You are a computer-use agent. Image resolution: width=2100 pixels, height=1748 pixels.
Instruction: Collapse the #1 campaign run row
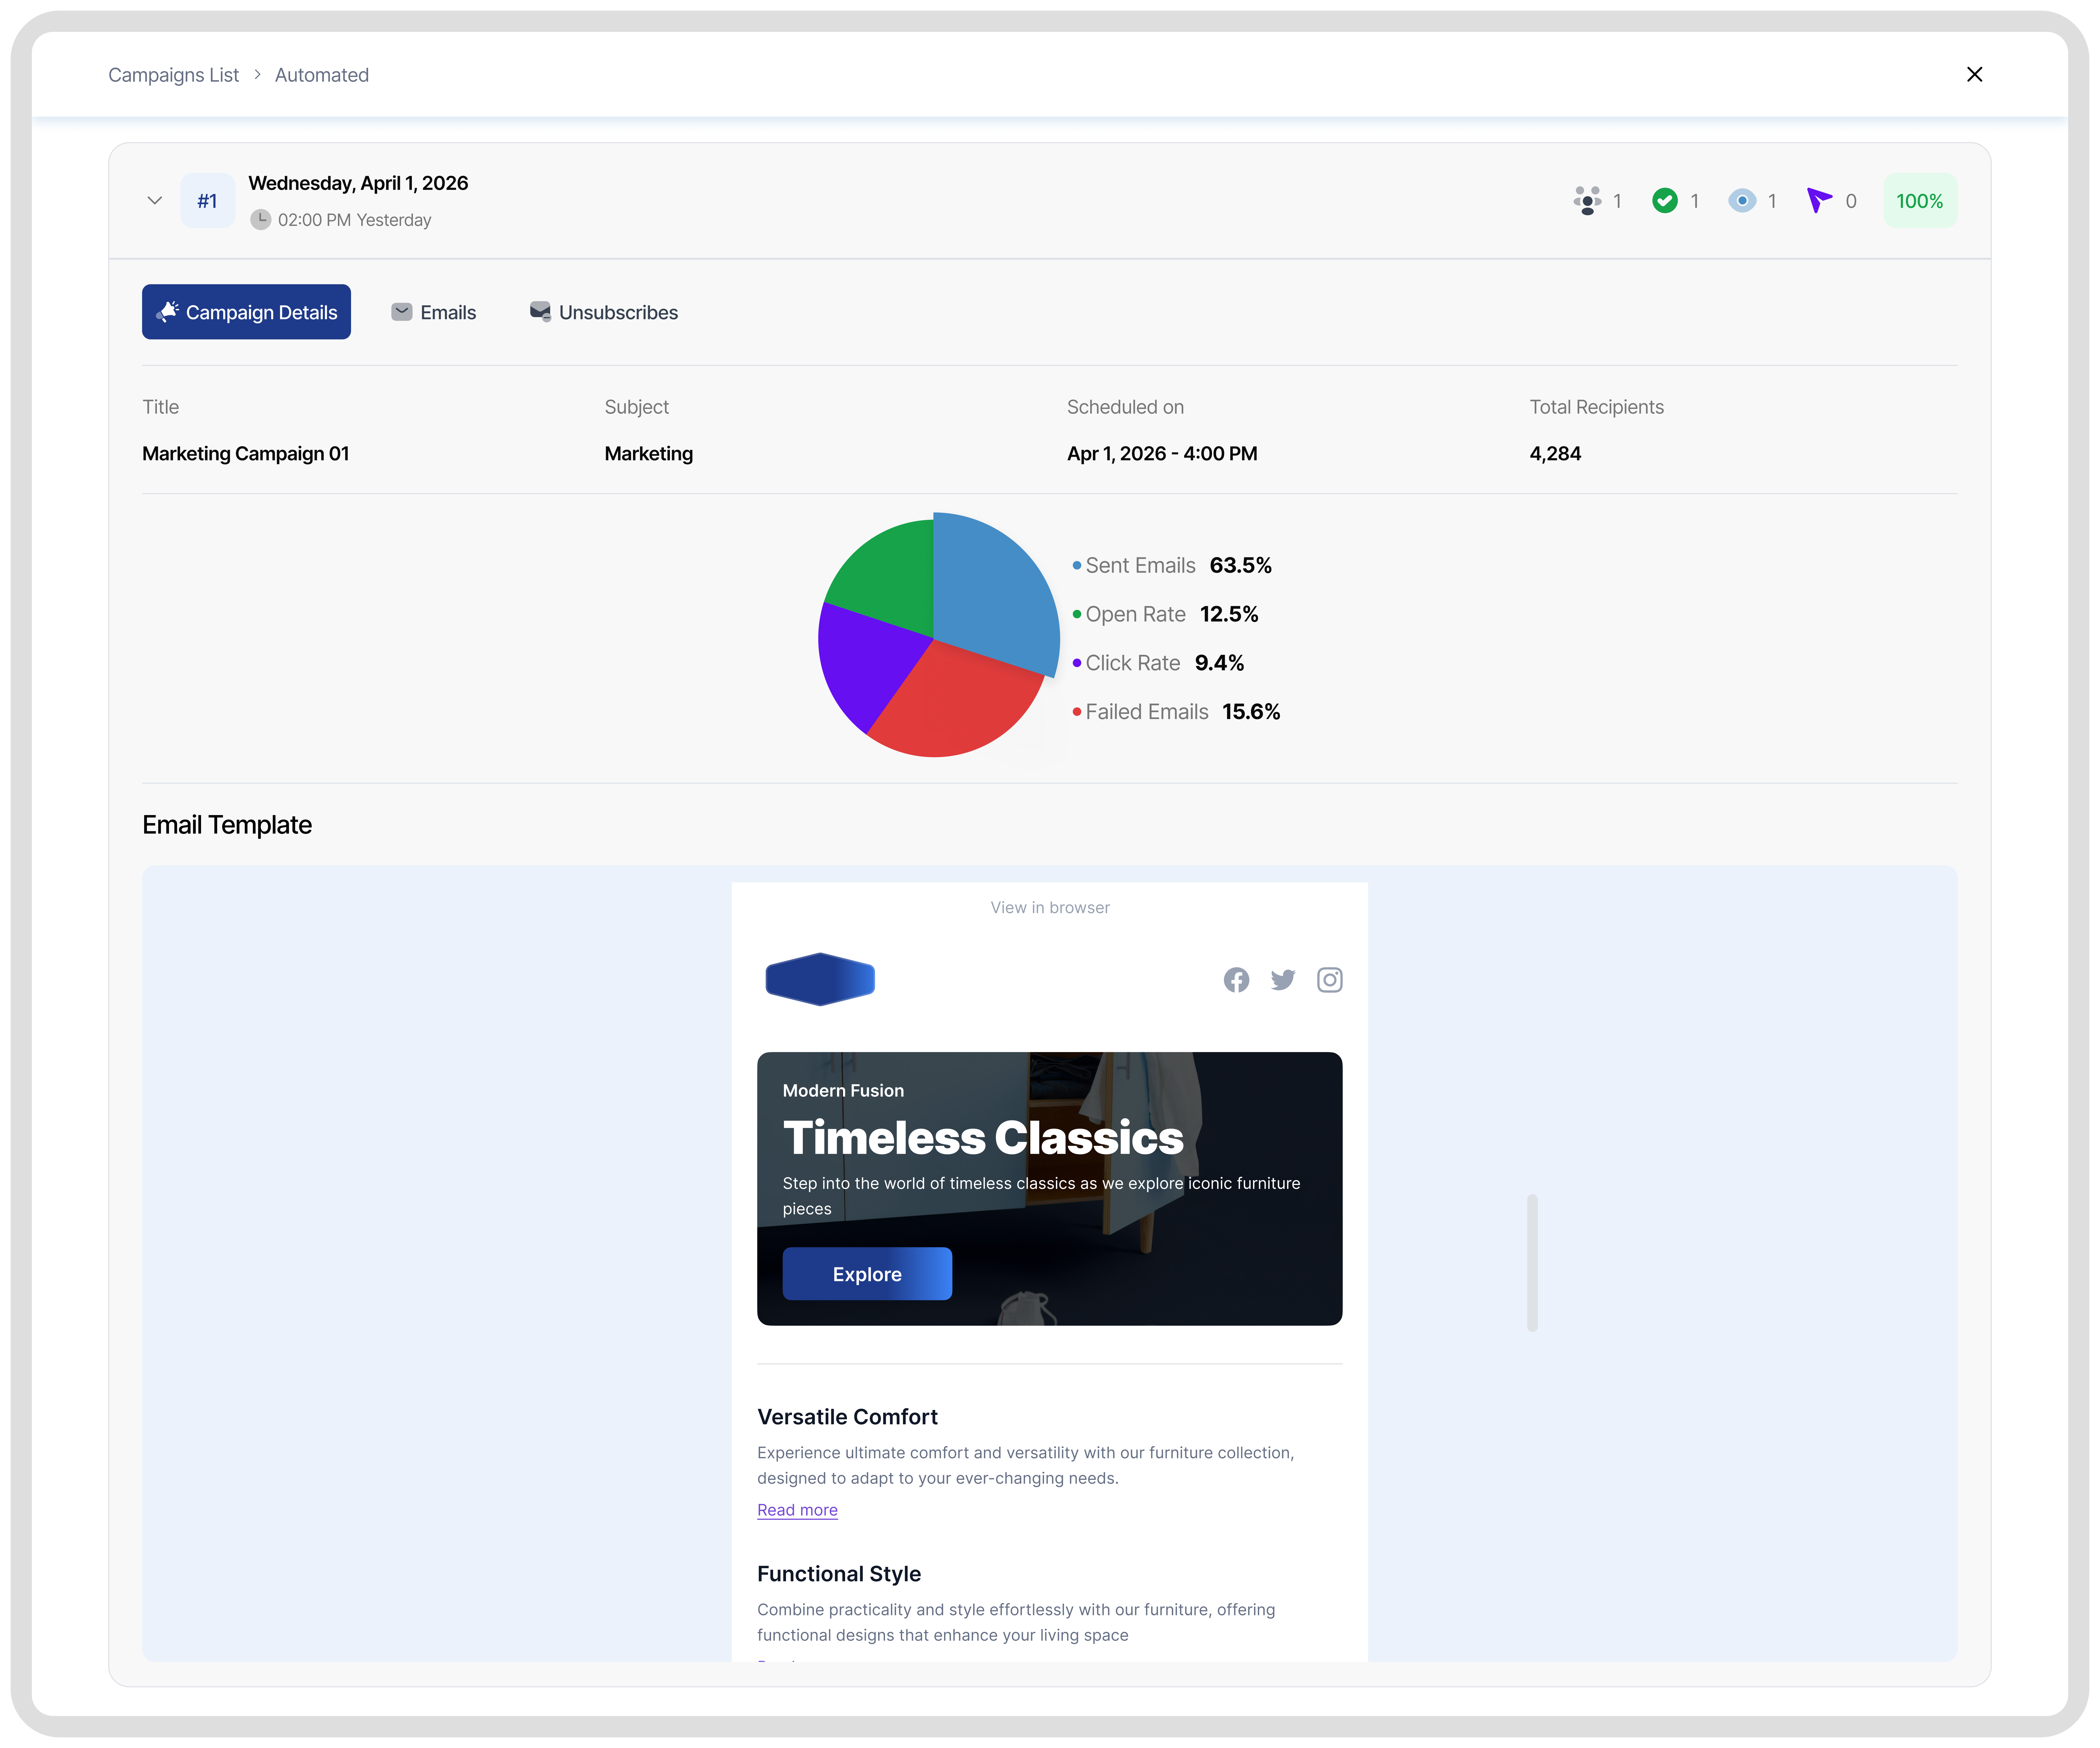pos(155,201)
